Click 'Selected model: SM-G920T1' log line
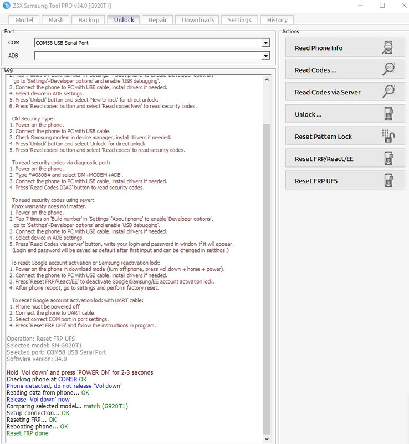409x444 pixels. 44,345
